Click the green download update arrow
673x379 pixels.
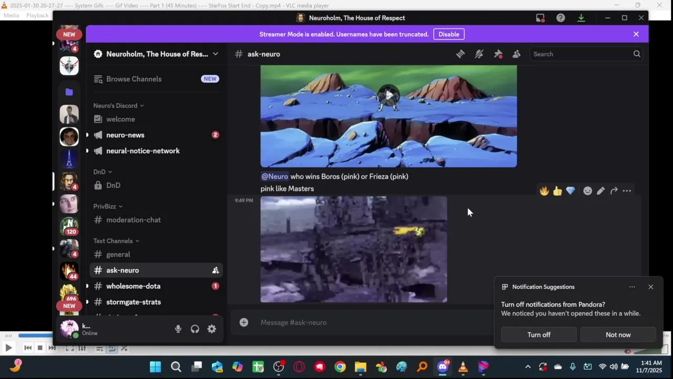[x=581, y=18]
